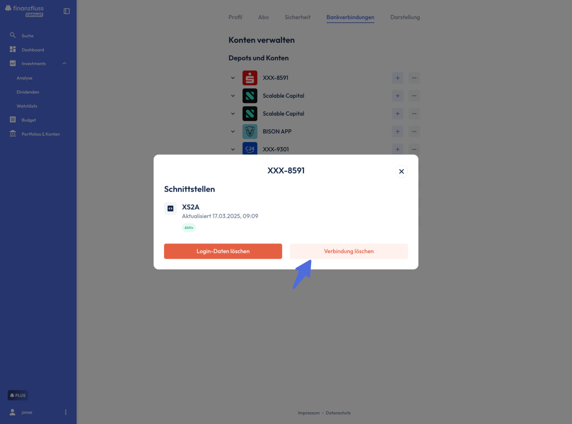Open more options for first Scalable Capital

point(414,96)
